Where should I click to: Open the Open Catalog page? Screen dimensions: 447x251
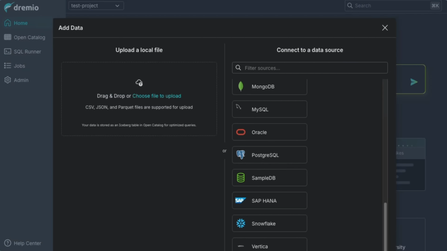(x=24, y=37)
